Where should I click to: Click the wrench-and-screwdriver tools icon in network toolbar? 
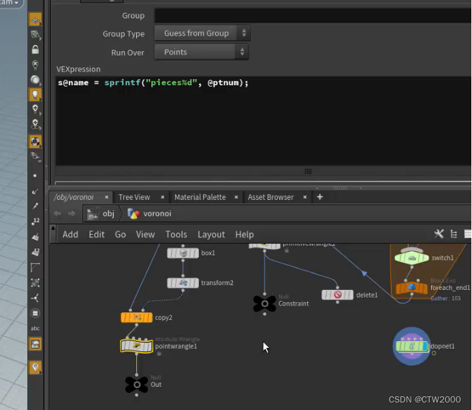tap(439, 233)
